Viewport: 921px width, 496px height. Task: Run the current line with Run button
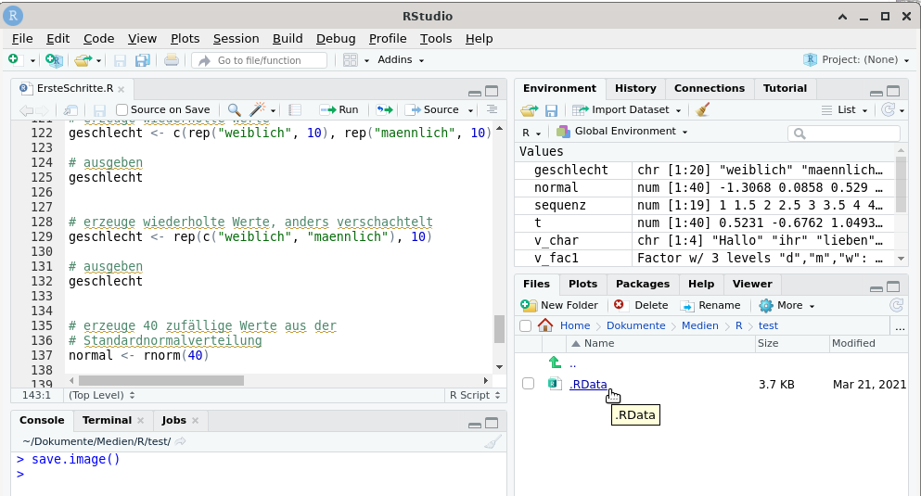pos(339,109)
